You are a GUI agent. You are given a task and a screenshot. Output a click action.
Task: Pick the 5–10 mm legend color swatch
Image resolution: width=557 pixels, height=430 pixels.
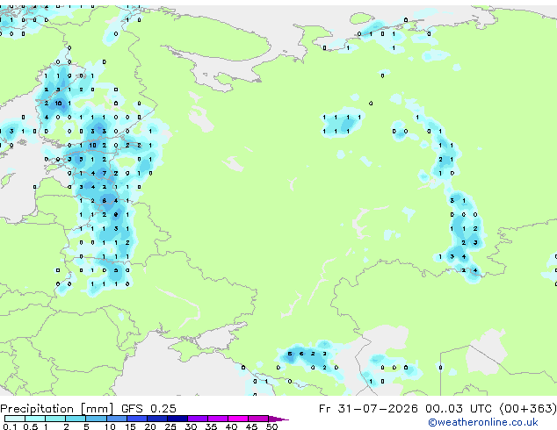96,419
